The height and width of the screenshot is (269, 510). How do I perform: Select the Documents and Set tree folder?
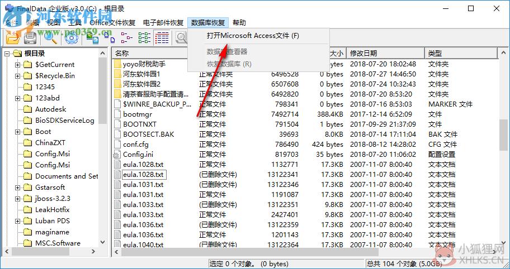67,176
